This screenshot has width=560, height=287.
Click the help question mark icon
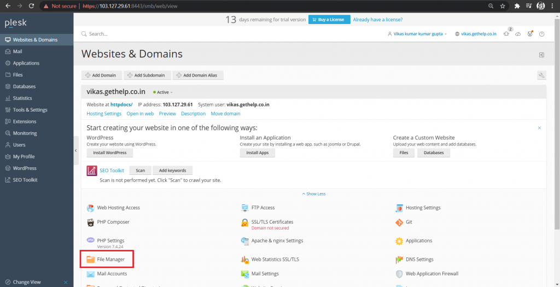[541, 34]
